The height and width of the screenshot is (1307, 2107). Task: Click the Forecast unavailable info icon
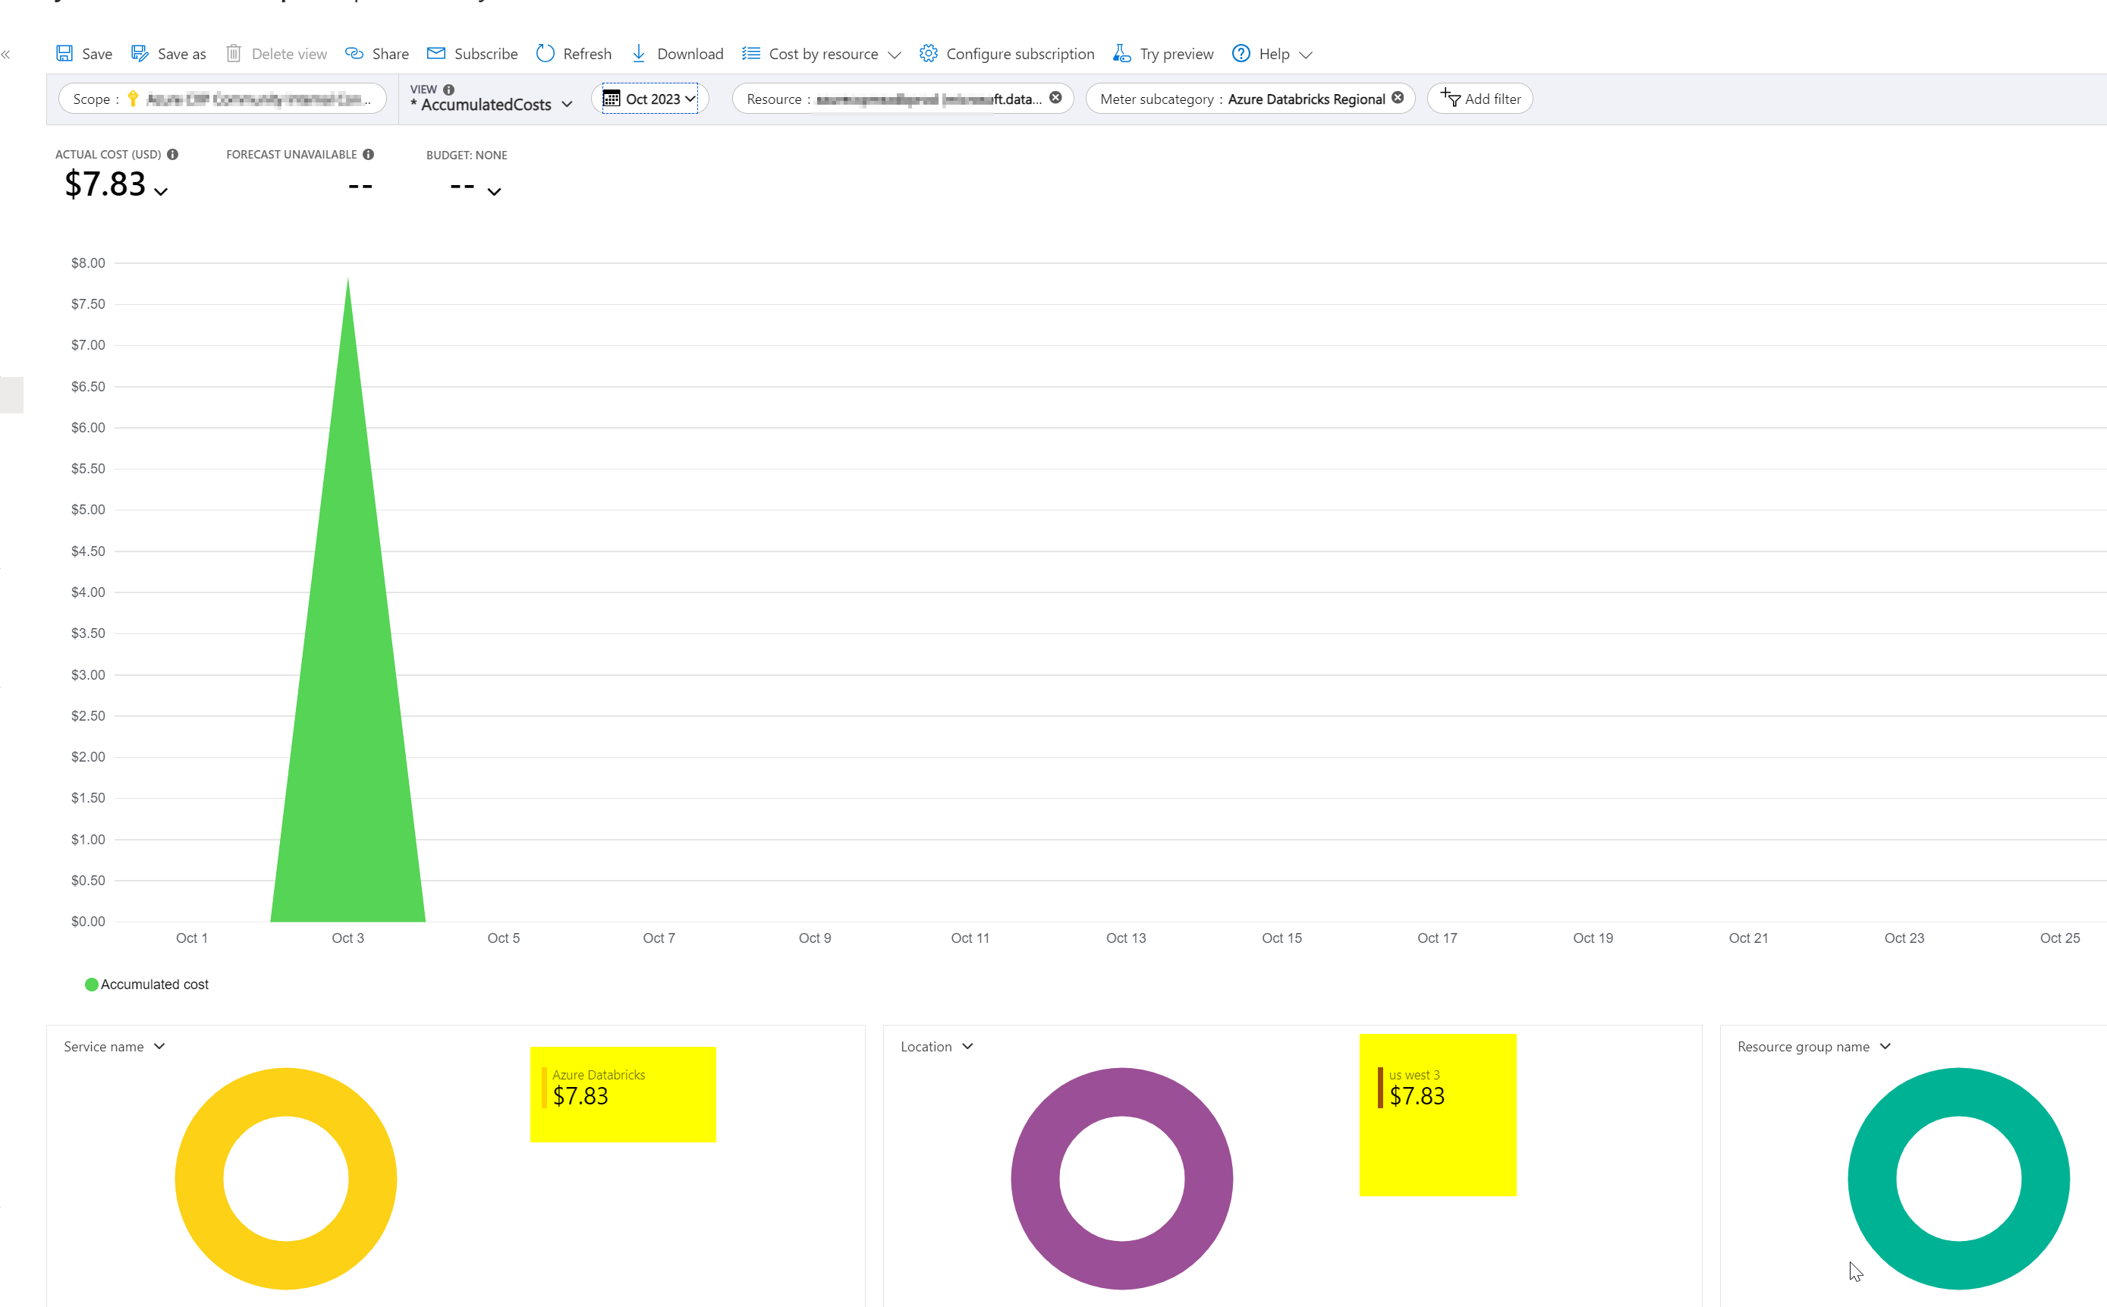pyautogui.click(x=368, y=155)
